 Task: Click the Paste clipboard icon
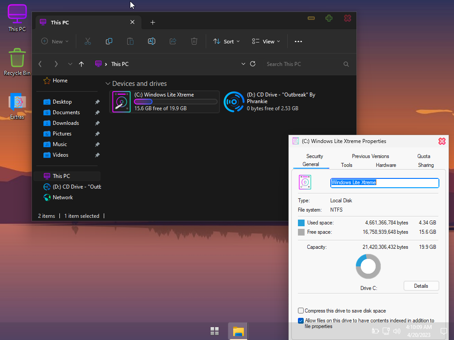coord(130,41)
